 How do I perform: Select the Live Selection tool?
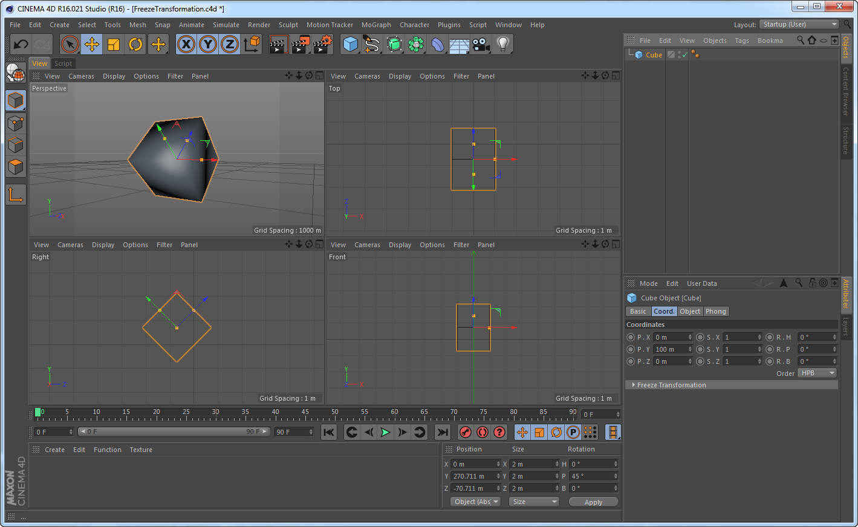click(x=70, y=44)
